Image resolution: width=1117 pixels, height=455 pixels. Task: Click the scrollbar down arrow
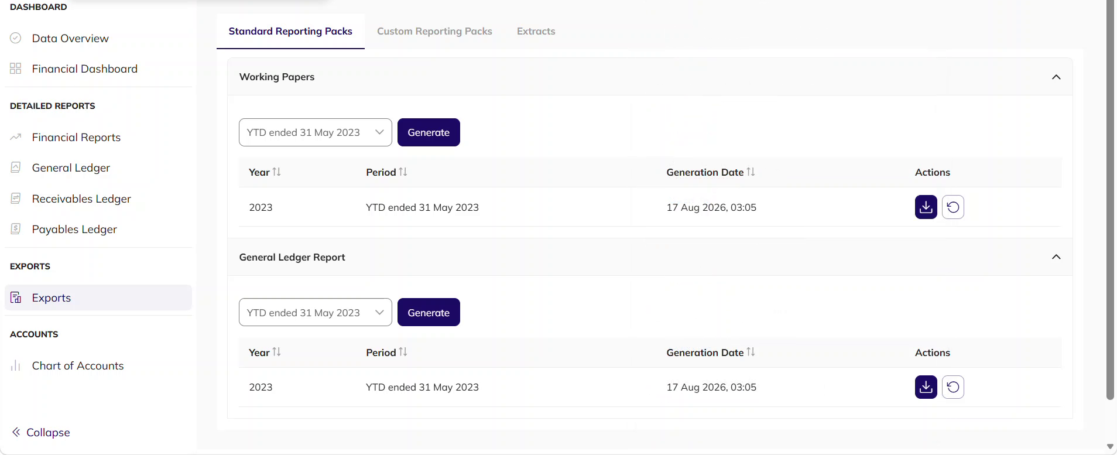[x=1110, y=447]
